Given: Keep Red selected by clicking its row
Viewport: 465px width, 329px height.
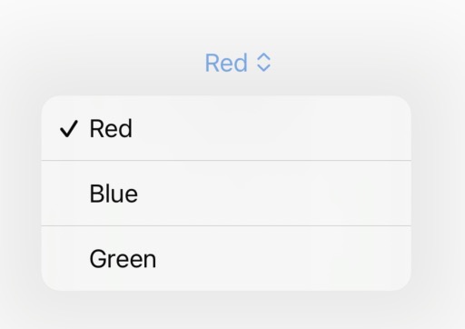Looking at the screenshot, I should click(226, 128).
